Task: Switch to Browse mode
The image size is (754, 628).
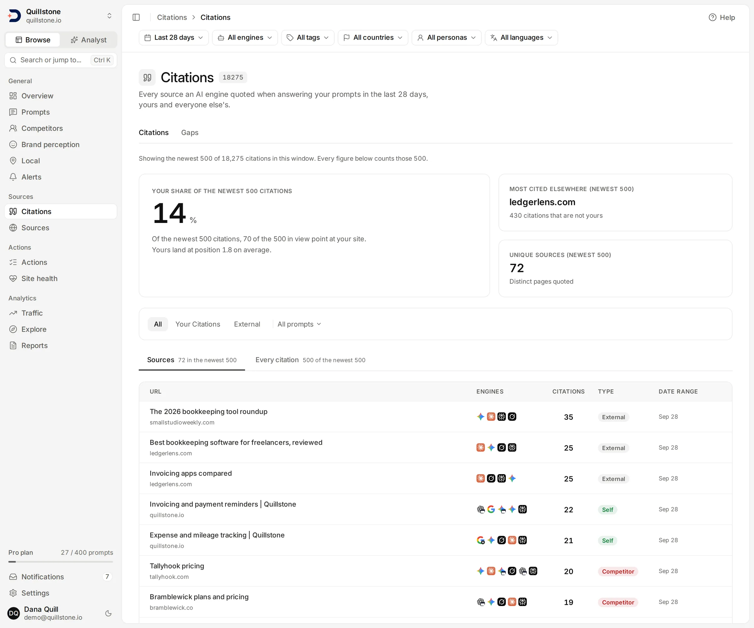Action: [33, 40]
